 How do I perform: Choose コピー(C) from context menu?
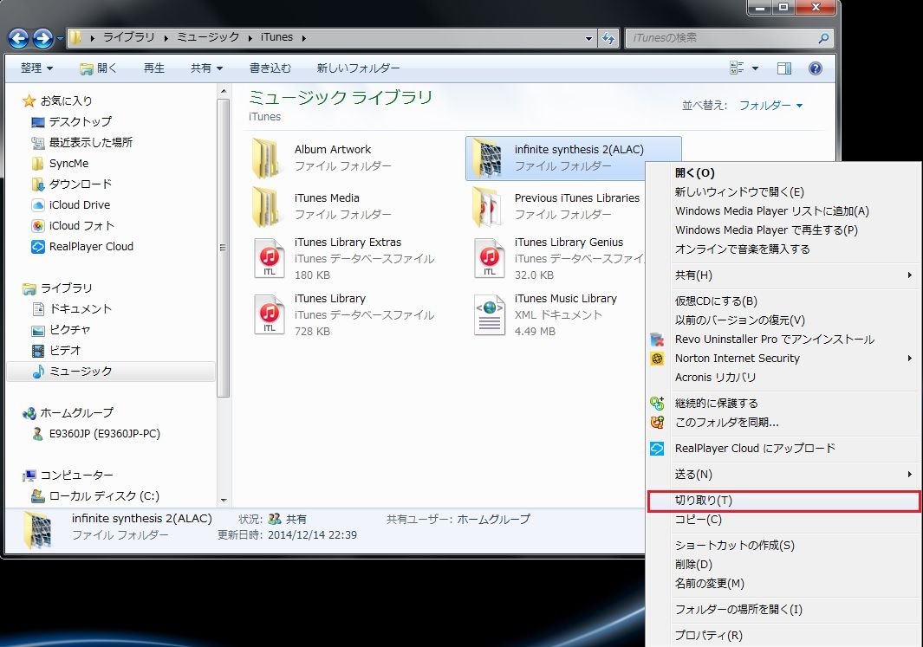[x=784, y=520]
